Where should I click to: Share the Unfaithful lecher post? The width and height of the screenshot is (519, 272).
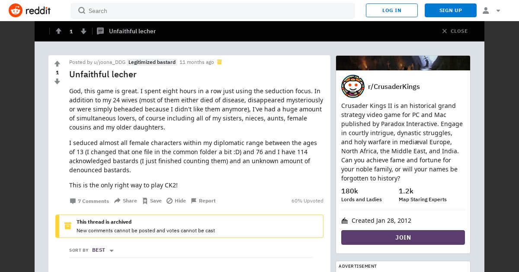125,201
